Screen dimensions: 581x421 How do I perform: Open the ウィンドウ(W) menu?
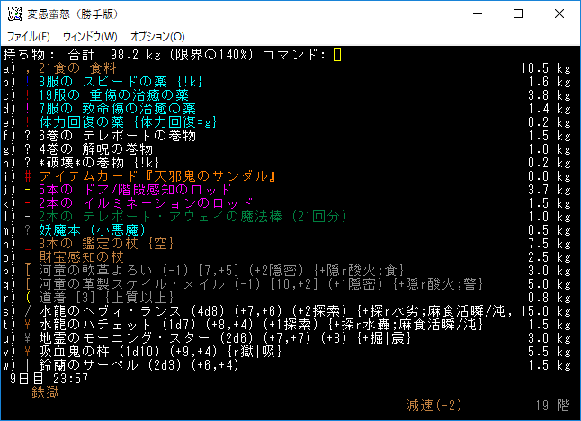89,36
